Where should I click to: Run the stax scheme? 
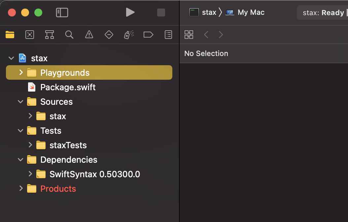[130, 12]
